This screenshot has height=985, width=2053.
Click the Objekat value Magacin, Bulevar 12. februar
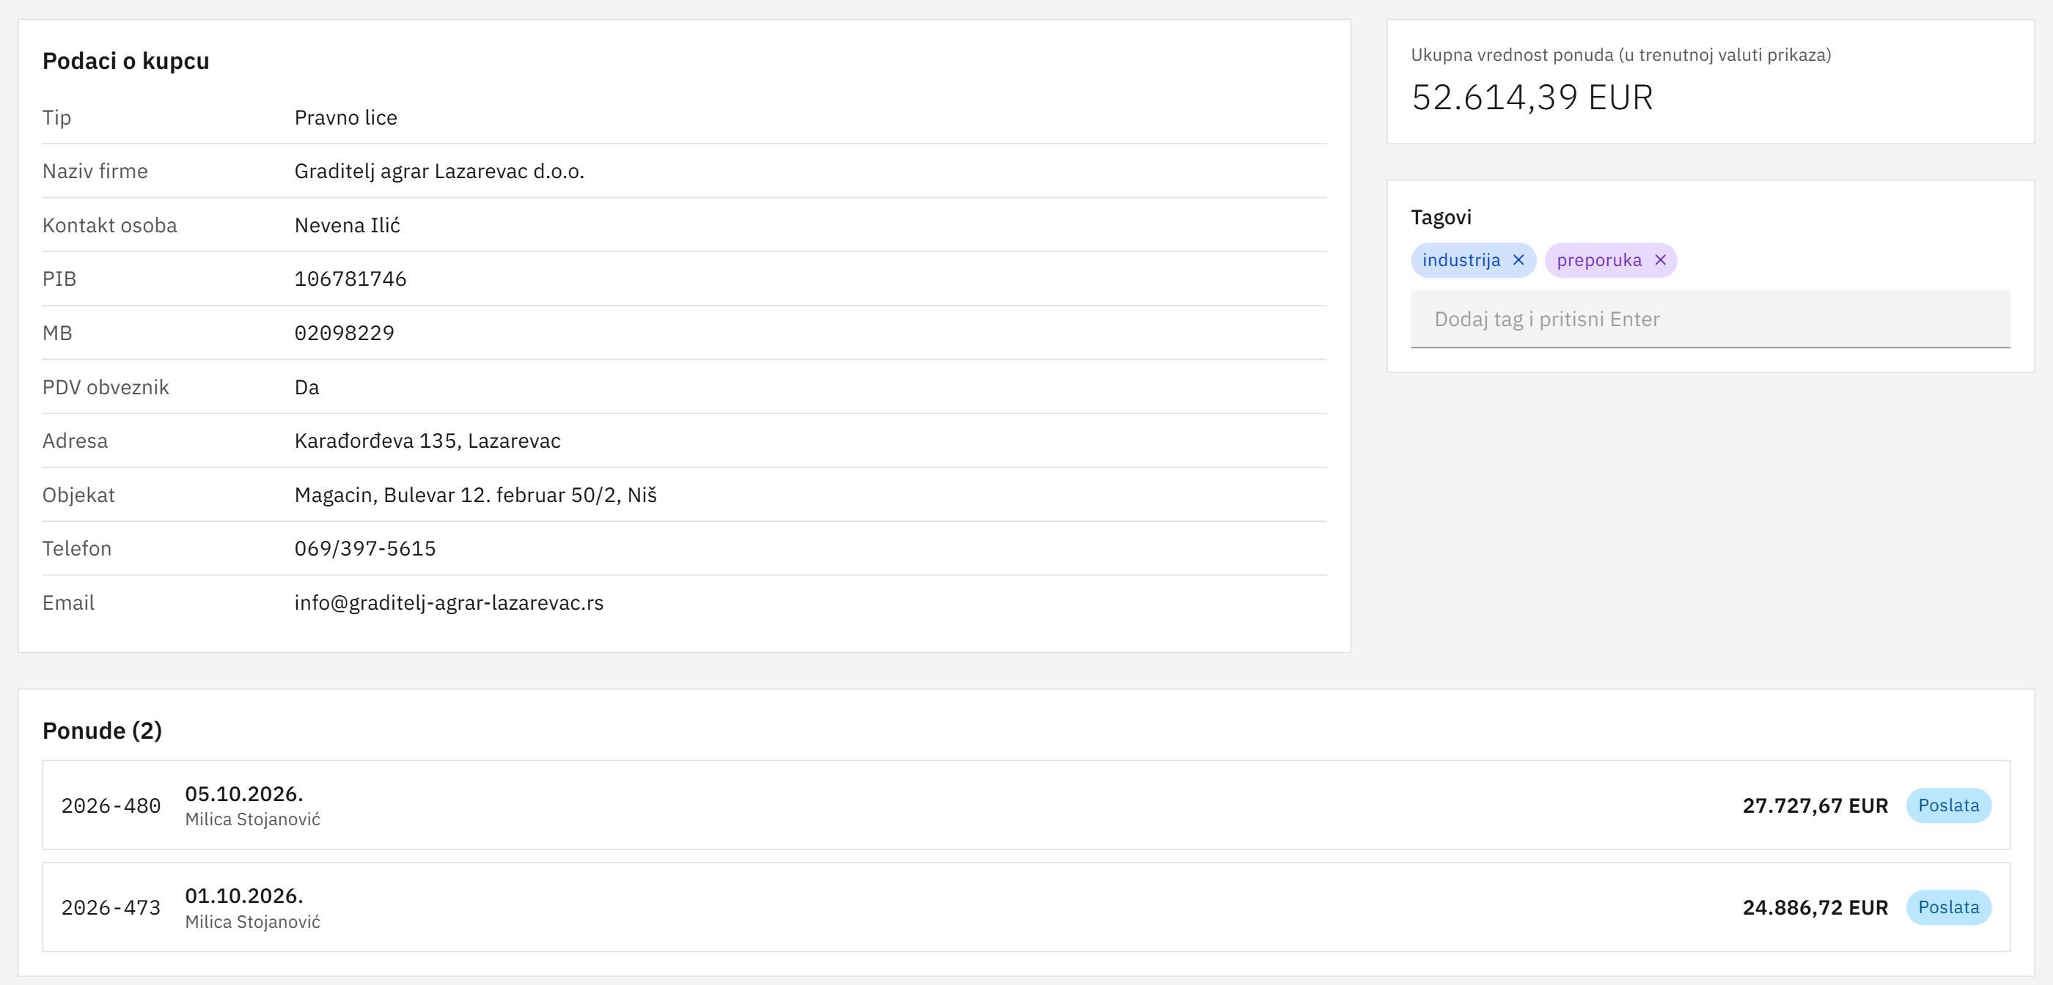point(475,495)
